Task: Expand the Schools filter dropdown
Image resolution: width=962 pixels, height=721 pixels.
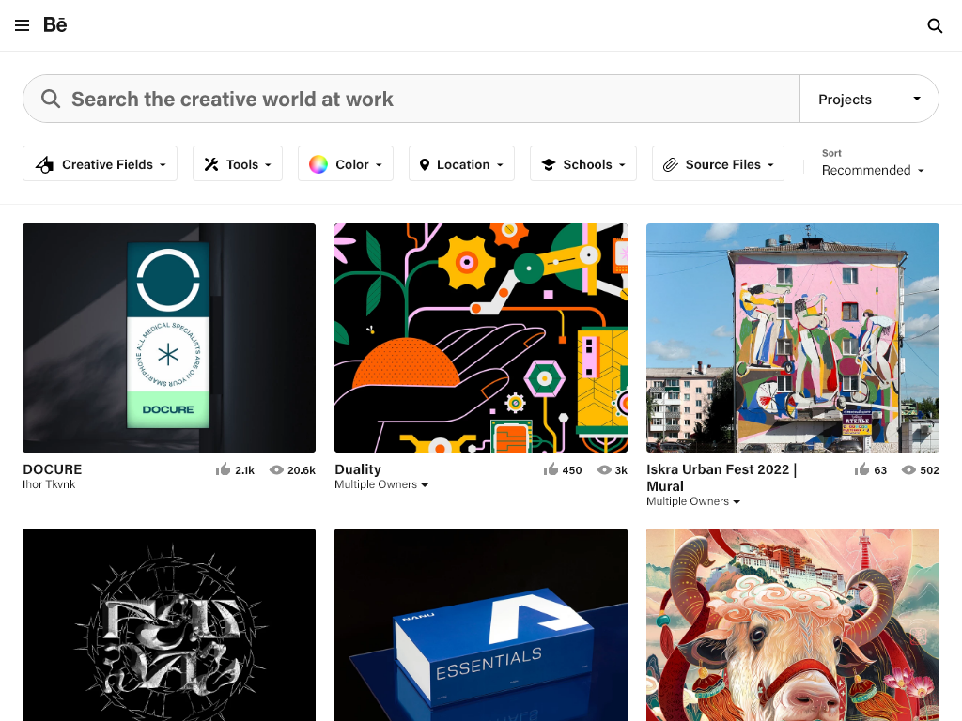Action: coord(582,163)
